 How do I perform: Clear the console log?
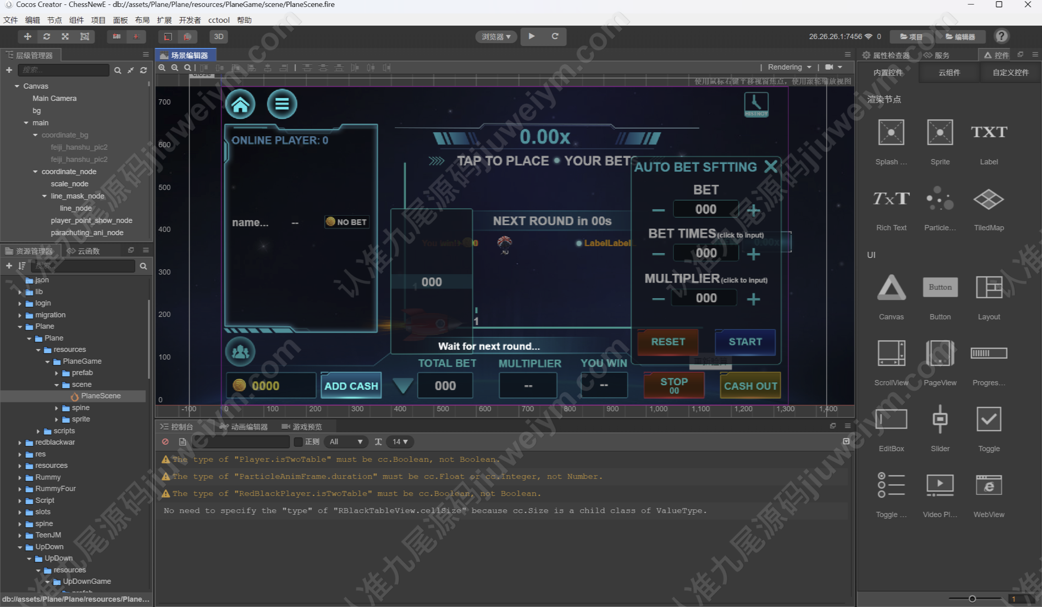(165, 442)
